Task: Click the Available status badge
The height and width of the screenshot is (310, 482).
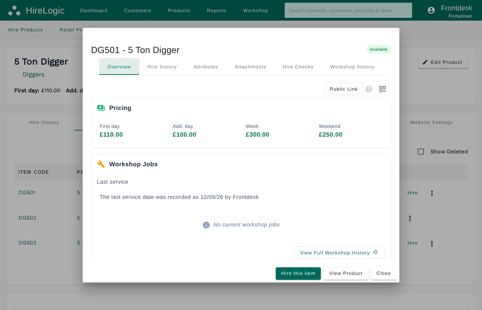Action: 379,49
